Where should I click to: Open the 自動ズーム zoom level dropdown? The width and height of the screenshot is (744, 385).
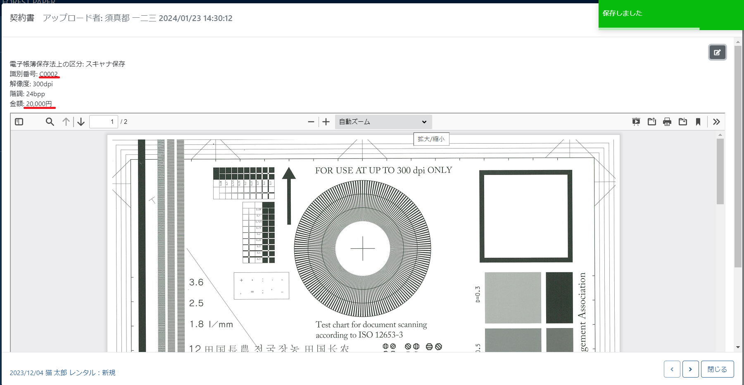pos(383,122)
